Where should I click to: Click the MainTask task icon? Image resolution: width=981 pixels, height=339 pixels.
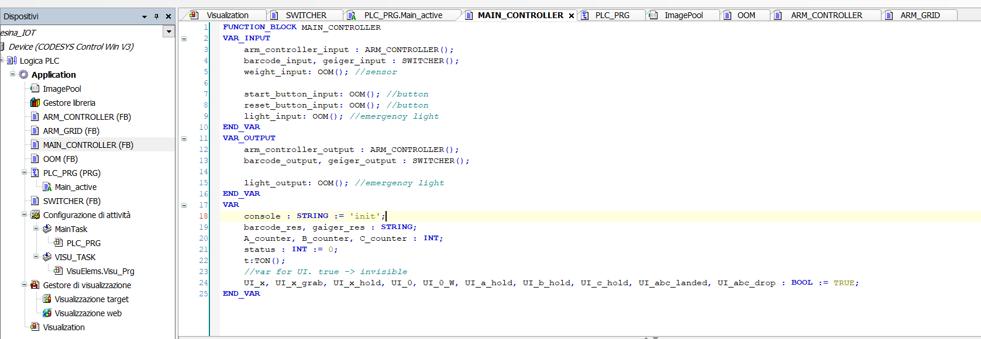(x=47, y=229)
